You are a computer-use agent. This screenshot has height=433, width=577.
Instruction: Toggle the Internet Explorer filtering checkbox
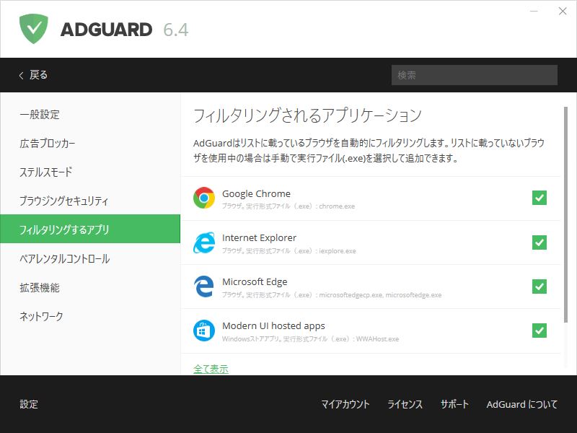(539, 242)
